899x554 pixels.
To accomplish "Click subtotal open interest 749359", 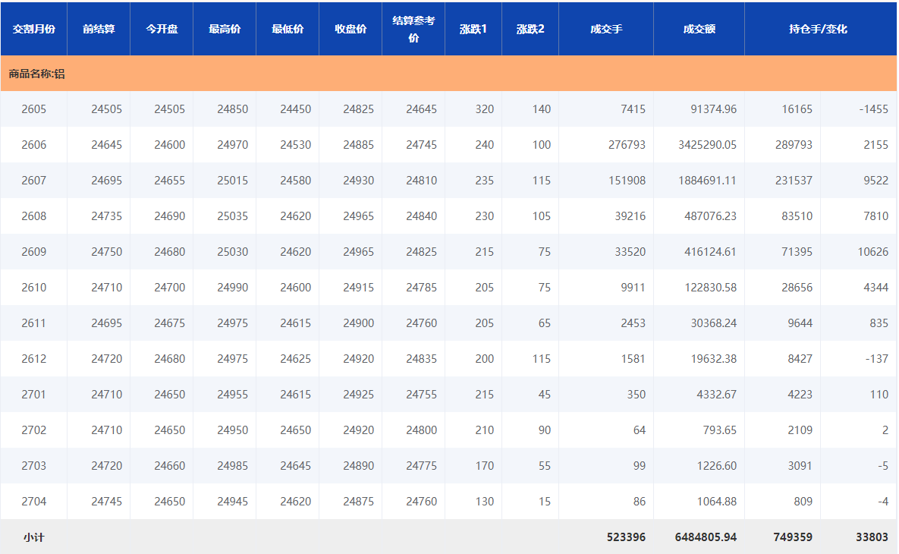I will click(x=793, y=537).
